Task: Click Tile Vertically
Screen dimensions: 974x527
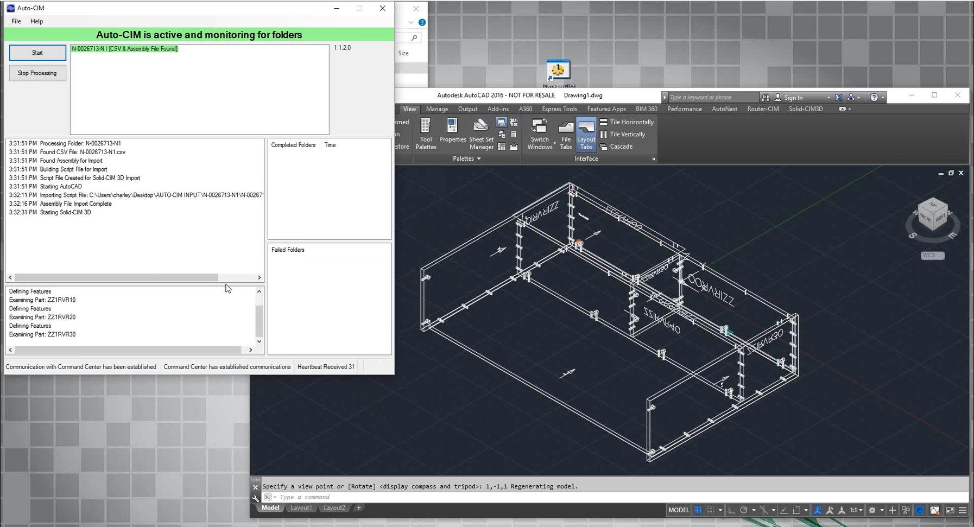Action: (x=623, y=134)
